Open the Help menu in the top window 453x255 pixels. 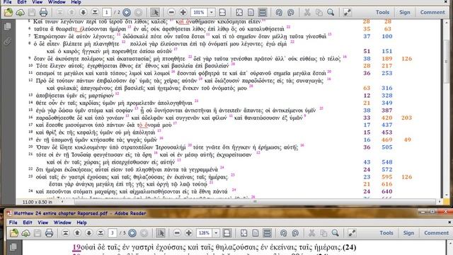pos(76,2)
